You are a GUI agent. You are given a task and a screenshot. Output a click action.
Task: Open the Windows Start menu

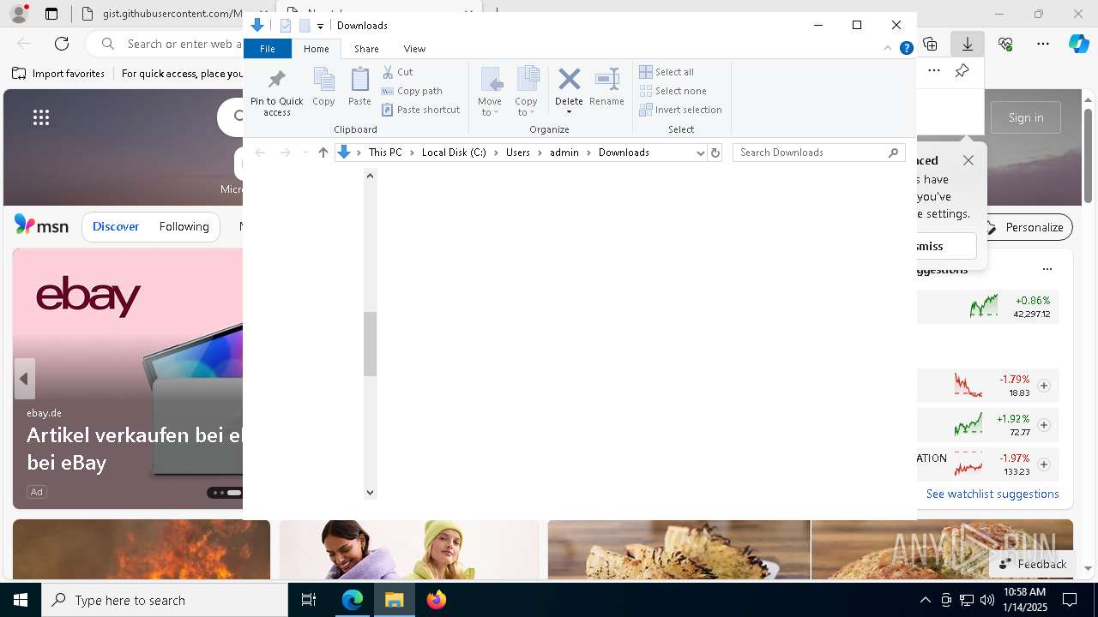tap(21, 600)
